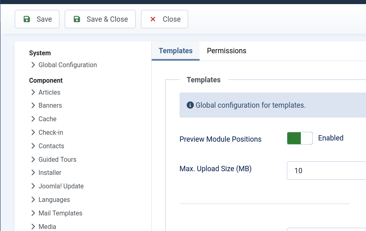366x231 pixels.
Task: Switch to the Permissions tab
Action: tap(226, 51)
